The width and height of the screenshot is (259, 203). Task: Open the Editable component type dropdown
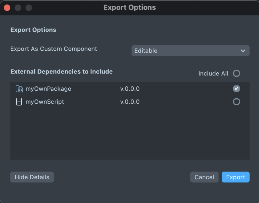pyautogui.click(x=190, y=51)
